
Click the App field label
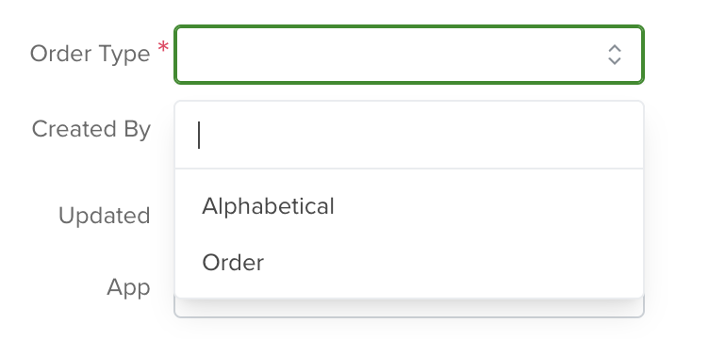click(x=128, y=287)
